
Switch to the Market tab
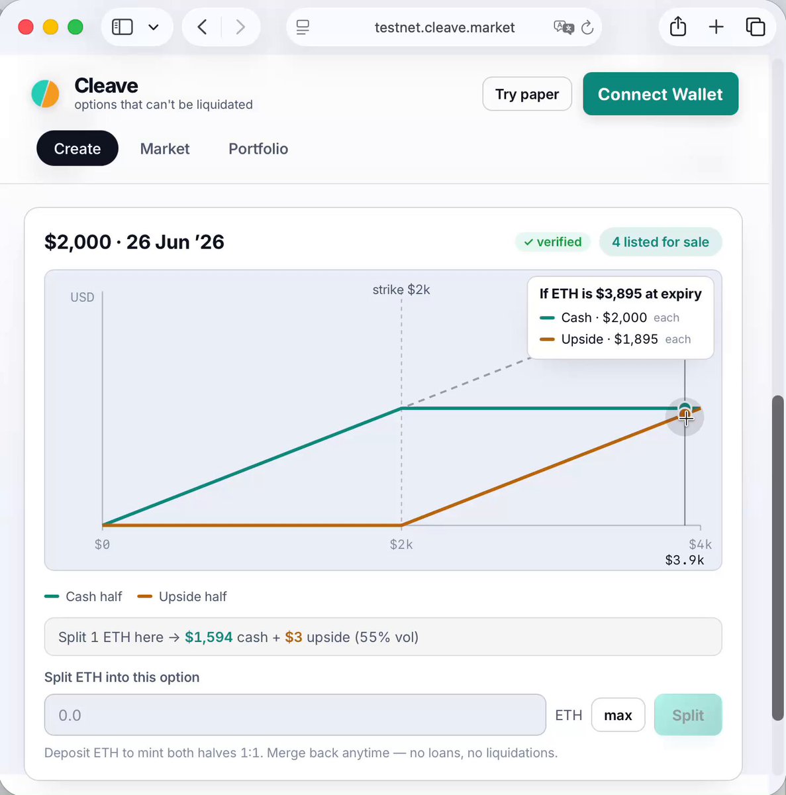pos(165,148)
